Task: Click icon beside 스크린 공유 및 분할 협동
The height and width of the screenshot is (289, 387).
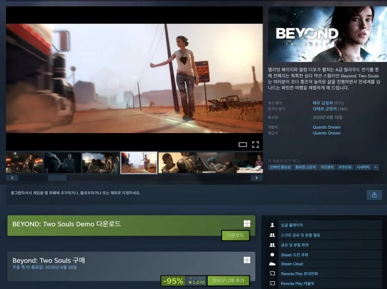Action: (x=272, y=235)
